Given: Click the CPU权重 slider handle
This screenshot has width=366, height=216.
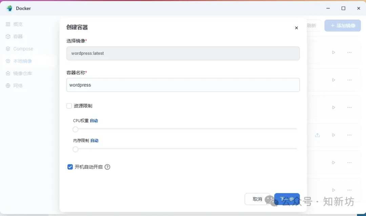Looking at the screenshot, I should (x=76, y=129).
